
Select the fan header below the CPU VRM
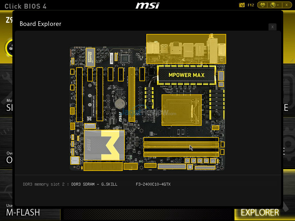215,128
